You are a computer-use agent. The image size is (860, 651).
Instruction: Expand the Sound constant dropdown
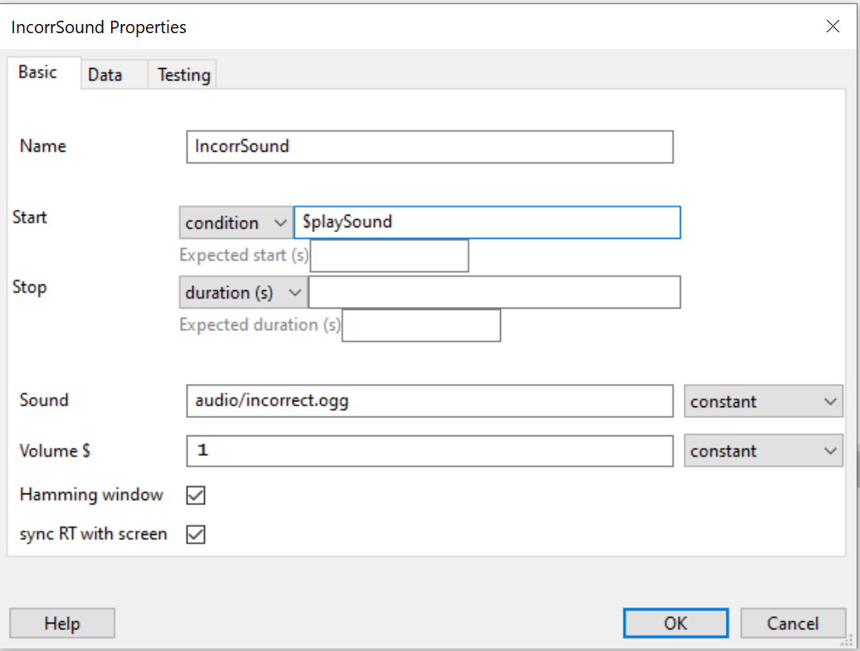pos(763,401)
